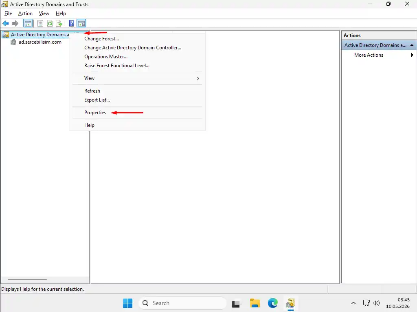Choose Change Active Directory Domain Controller...
Screen dimensions: 417x312
pyautogui.click(x=137, y=48)
